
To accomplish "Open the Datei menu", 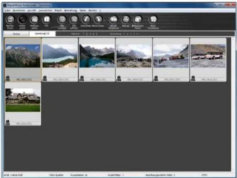I will pos(7,10).
